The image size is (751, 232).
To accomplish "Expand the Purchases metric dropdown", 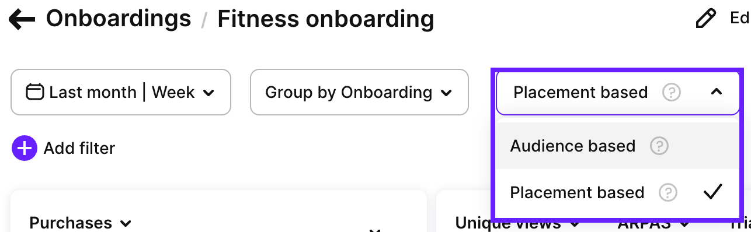I will pos(80,223).
